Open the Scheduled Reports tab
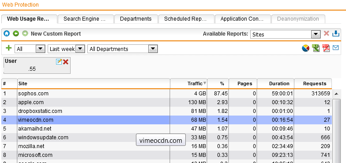 (186, 19)
